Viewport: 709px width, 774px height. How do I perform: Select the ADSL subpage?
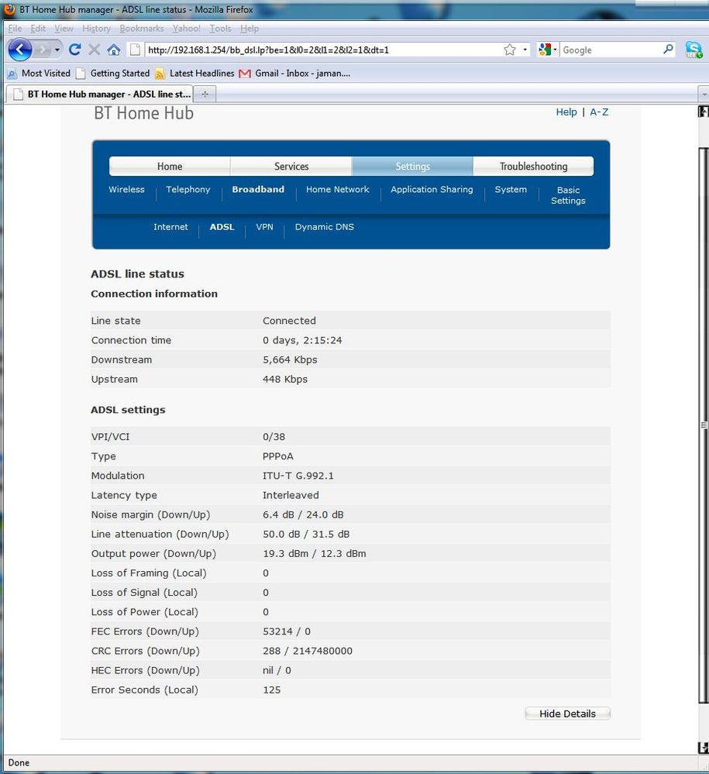point(222,227)
